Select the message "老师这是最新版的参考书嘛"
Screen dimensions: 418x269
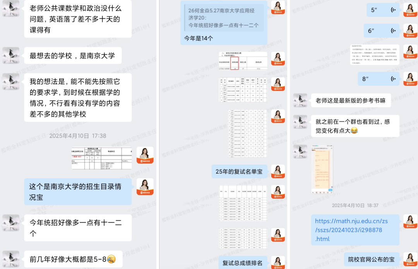pyautogui.click(x=351, y=100)
